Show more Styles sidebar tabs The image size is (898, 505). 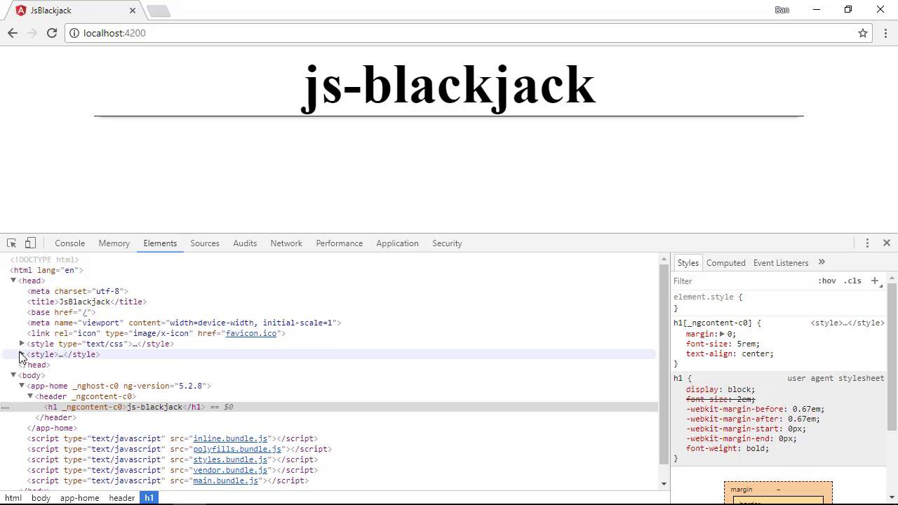click(x=822, y=262)
